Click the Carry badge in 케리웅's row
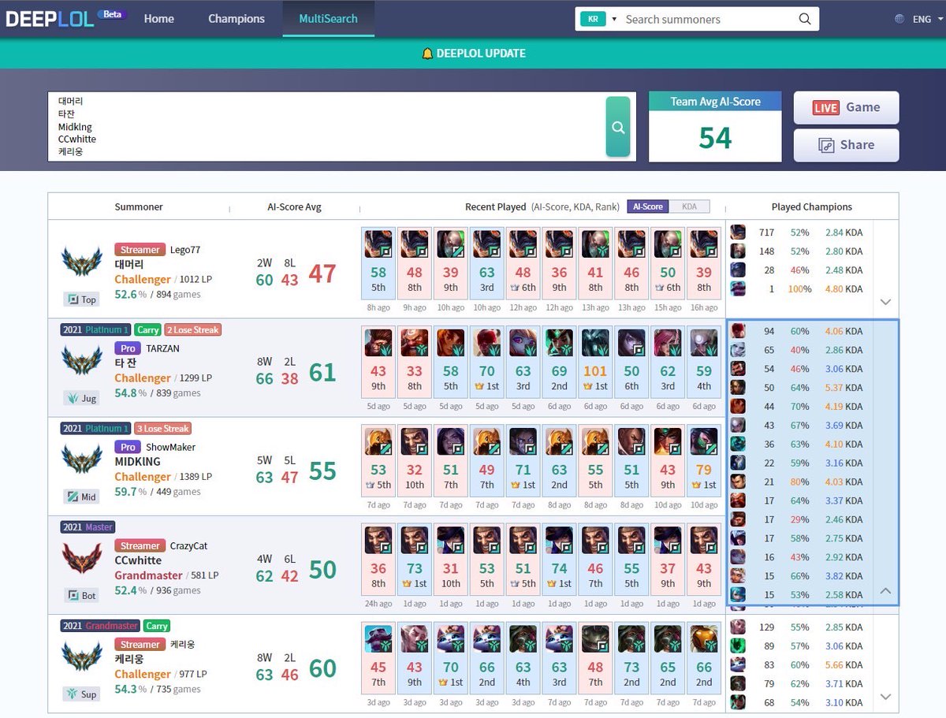The width and height of the screenshot is (946, 718). tap(157, 625)
